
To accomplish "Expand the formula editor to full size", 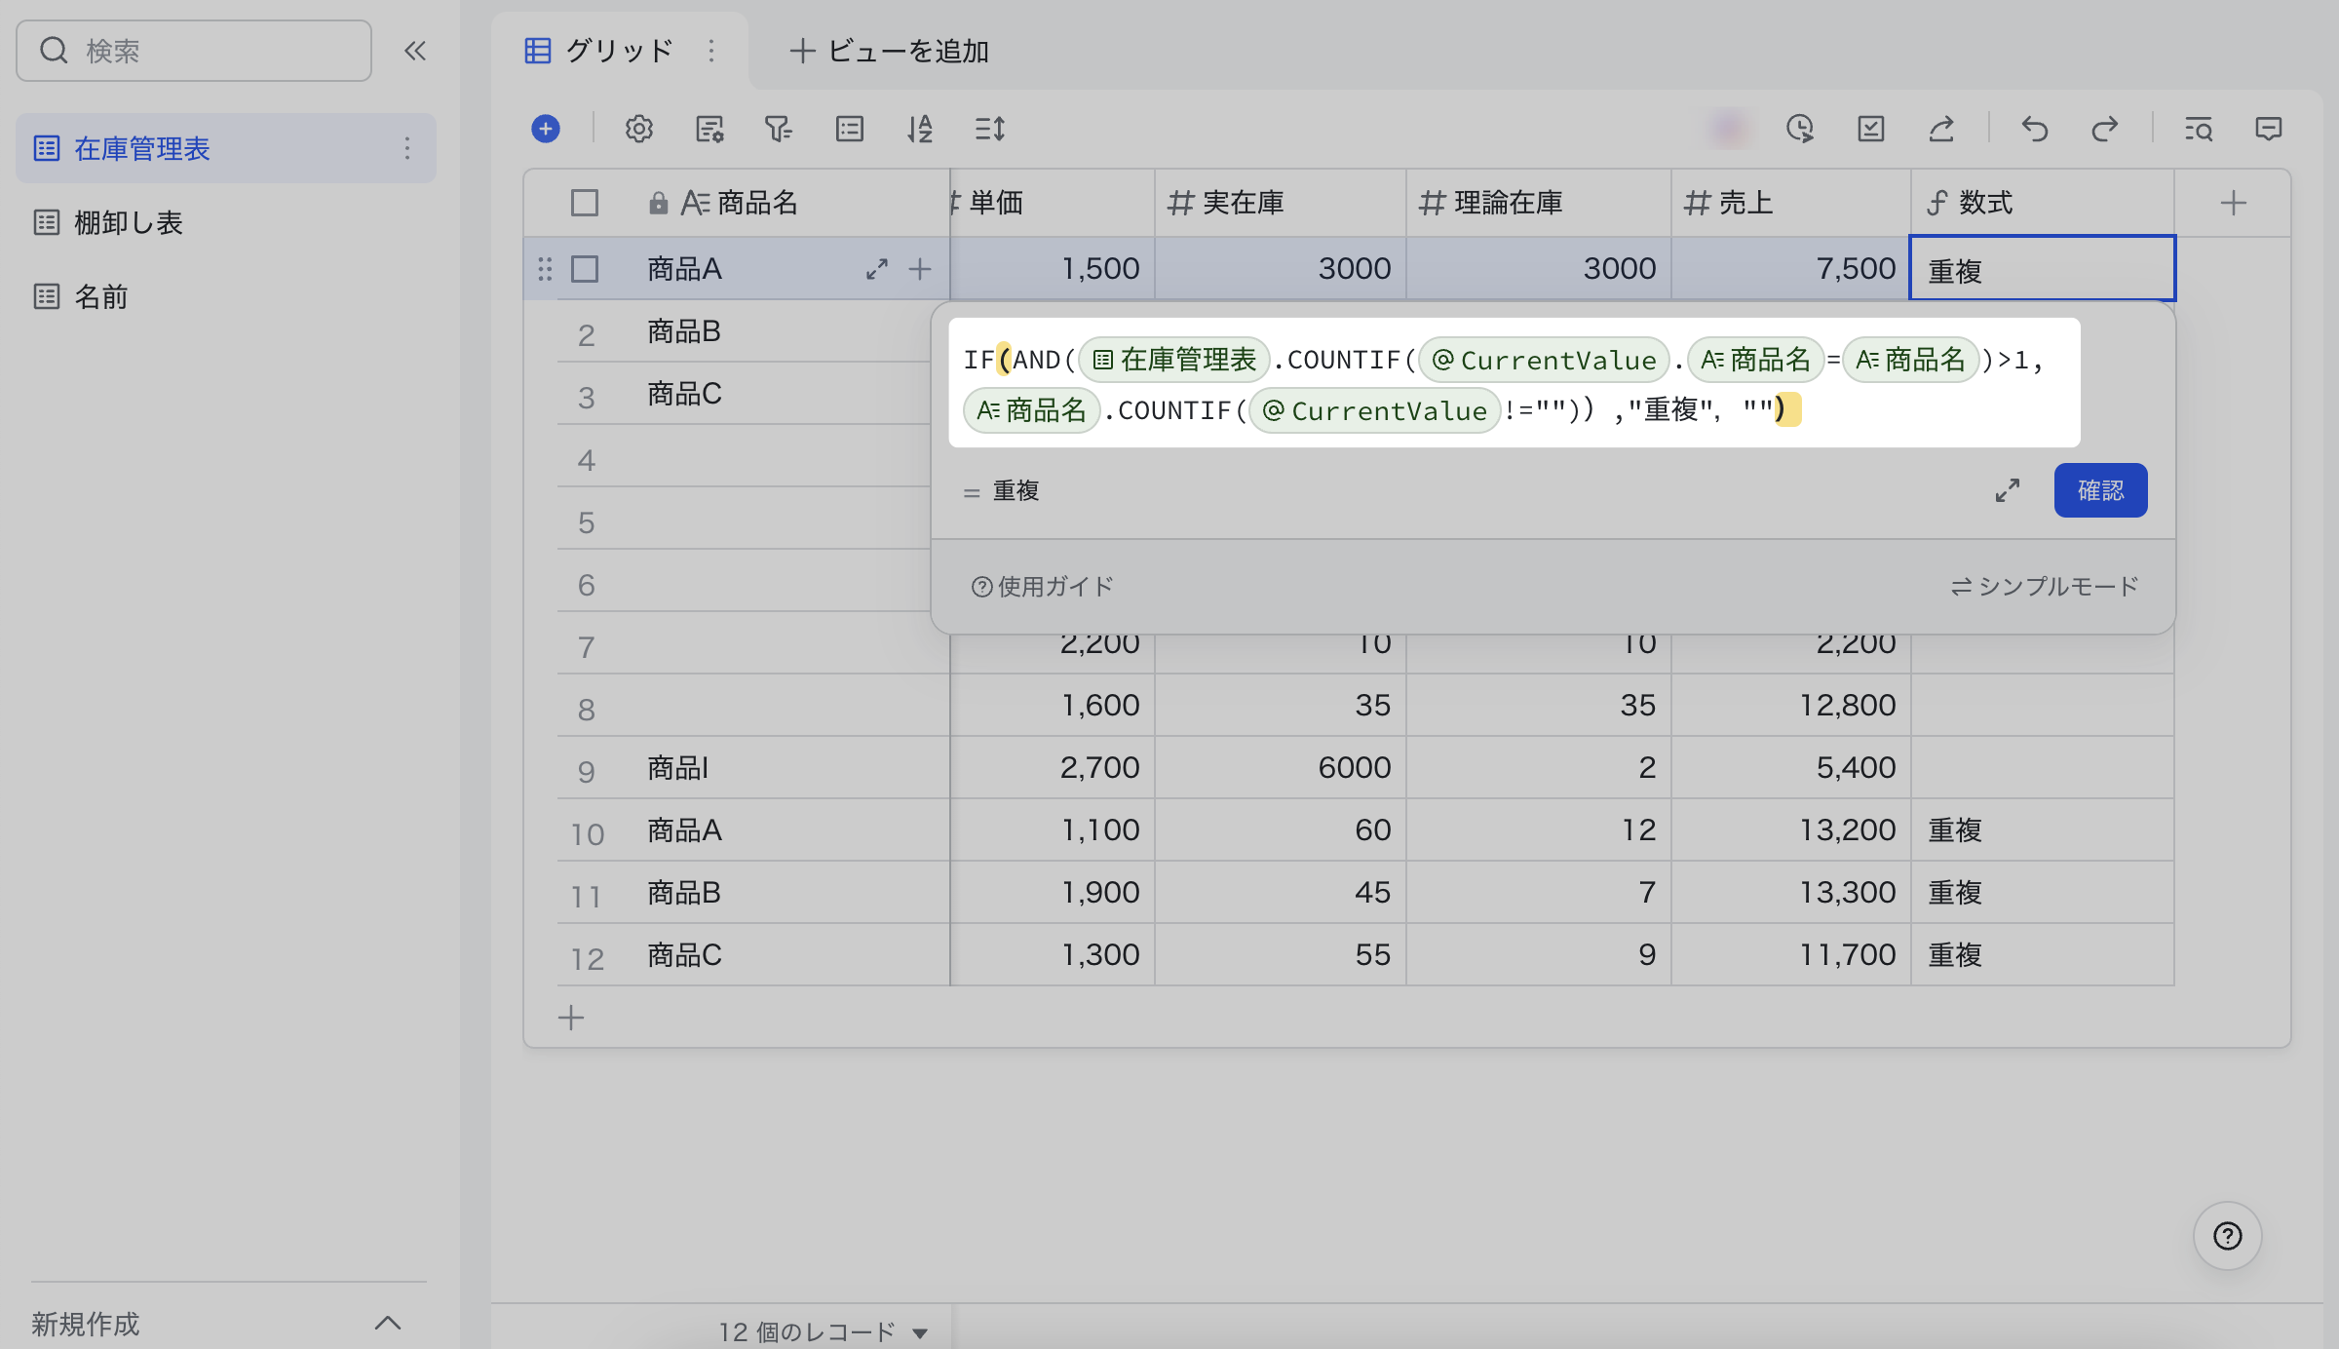I will pos(2007,490).
